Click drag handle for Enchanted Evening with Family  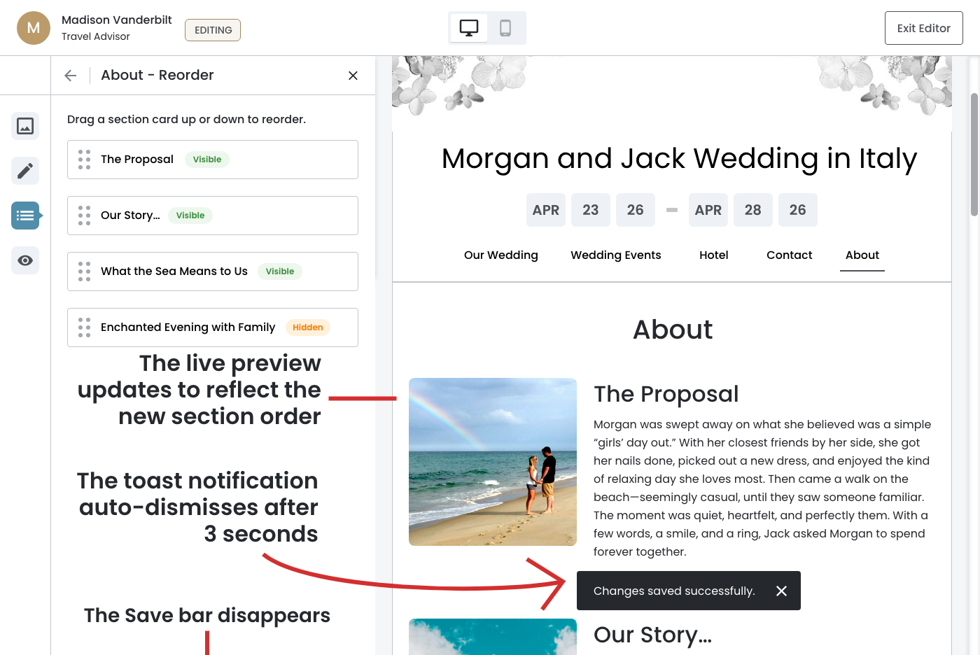pos(85,327)
